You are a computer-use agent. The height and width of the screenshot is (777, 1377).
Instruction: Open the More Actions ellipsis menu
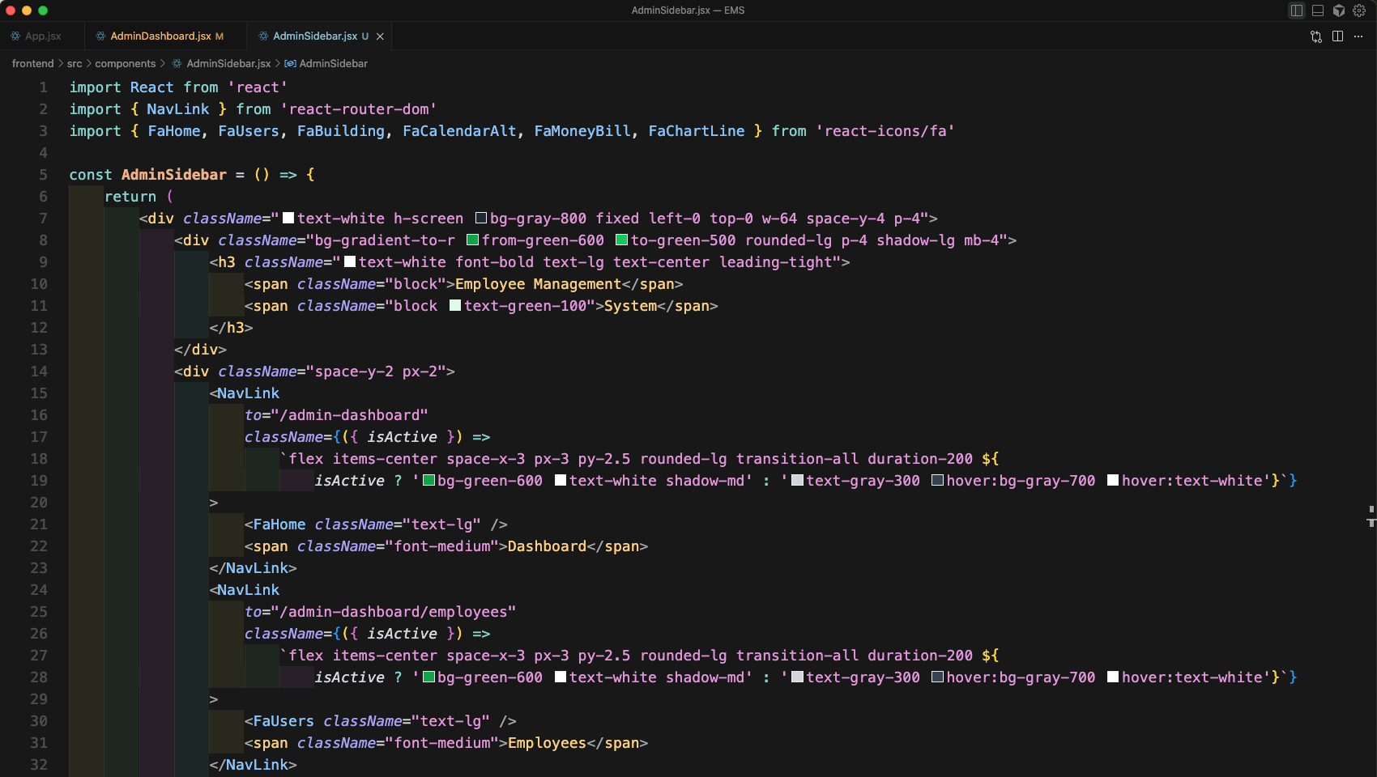[x=1358, y=36]
